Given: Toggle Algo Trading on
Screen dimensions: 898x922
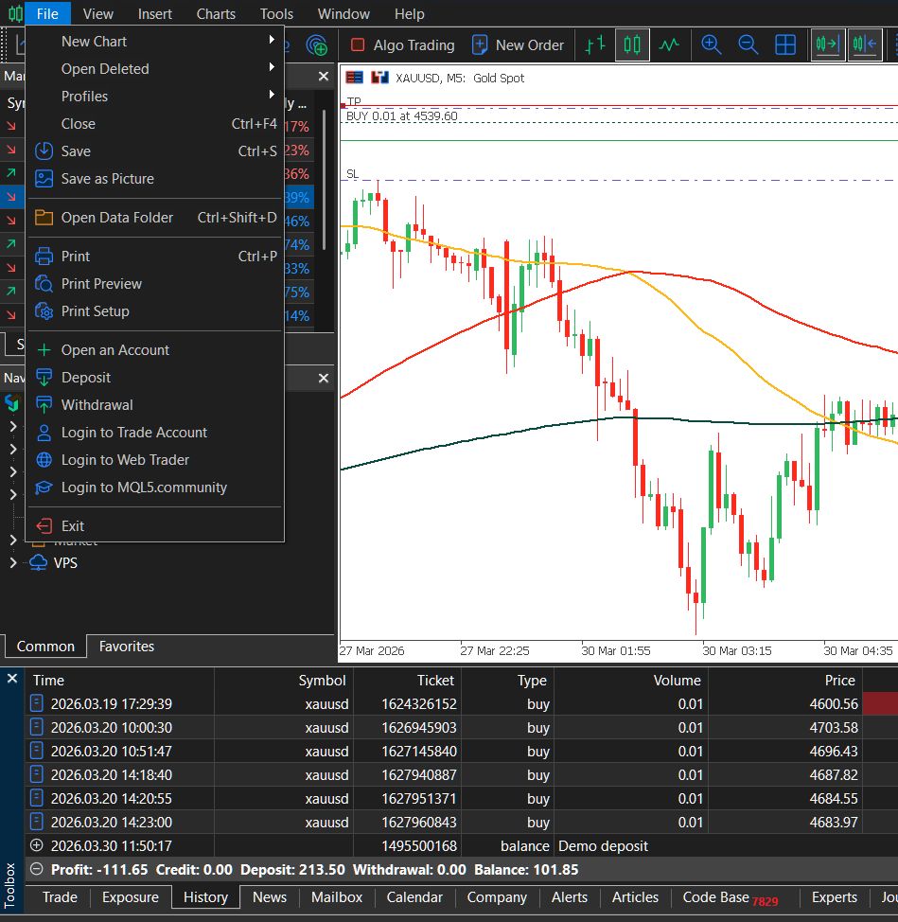Looking at the screenshot, I should tap(401, 44).
